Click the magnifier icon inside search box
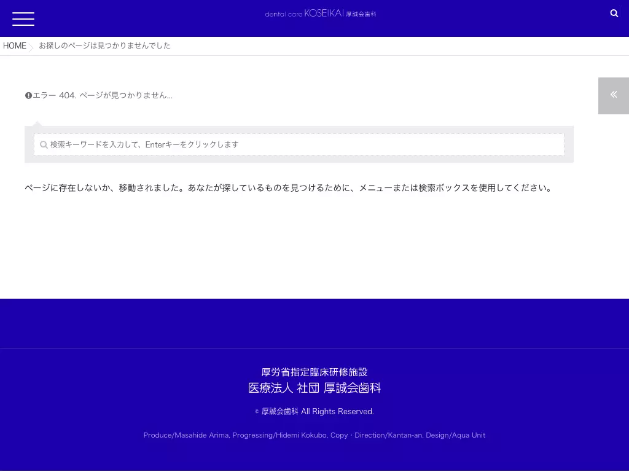Viewport: 629px width, 472px height. [44, 144]
